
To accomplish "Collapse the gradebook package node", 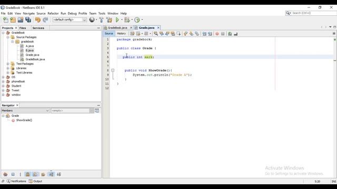I will click(x=13, y=41).
